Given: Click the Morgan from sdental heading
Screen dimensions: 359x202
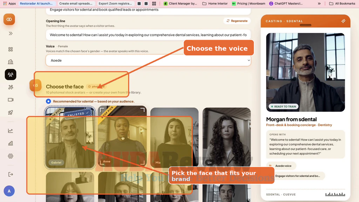Looking at the screenshot, I should coord(291,119).
